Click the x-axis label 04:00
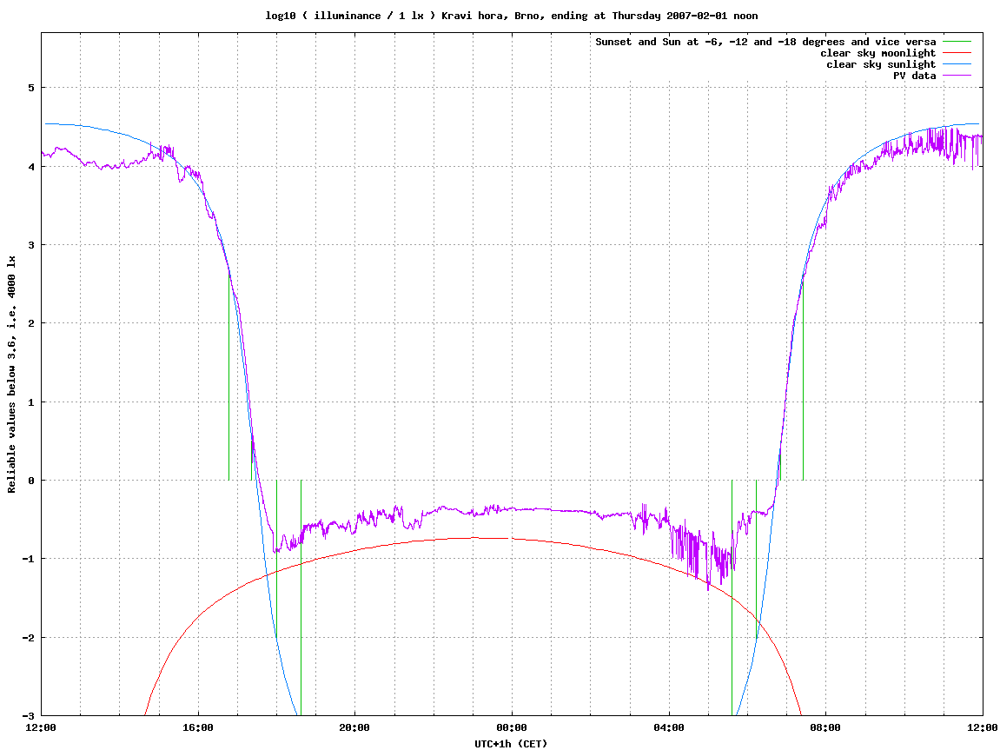Screen dimensions: 1000x750 click(669, 727)
